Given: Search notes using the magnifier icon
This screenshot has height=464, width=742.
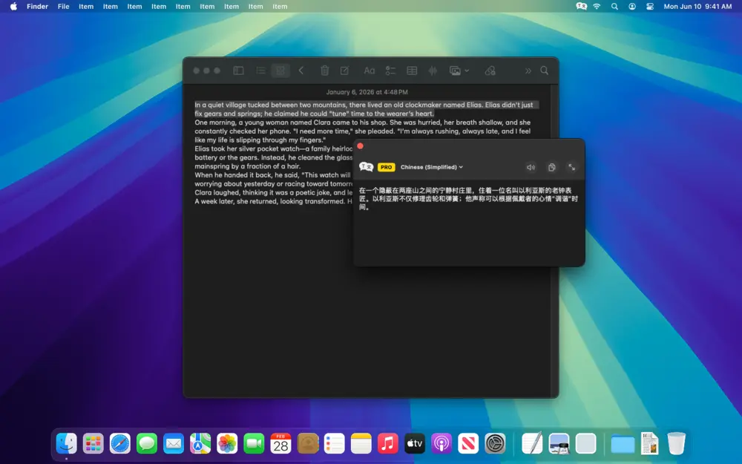Looking at the screenshot, I should (545, 70).
